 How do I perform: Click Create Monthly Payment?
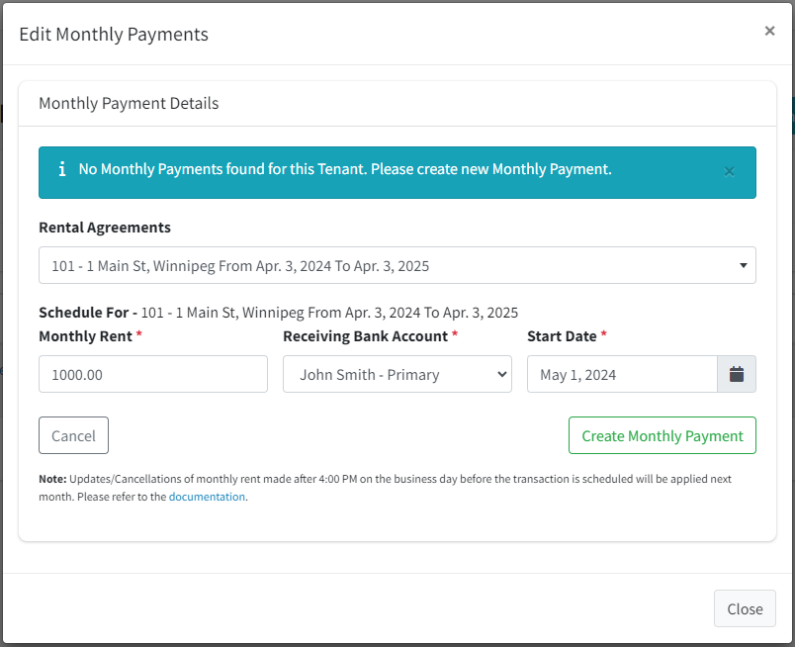[662, 435]
